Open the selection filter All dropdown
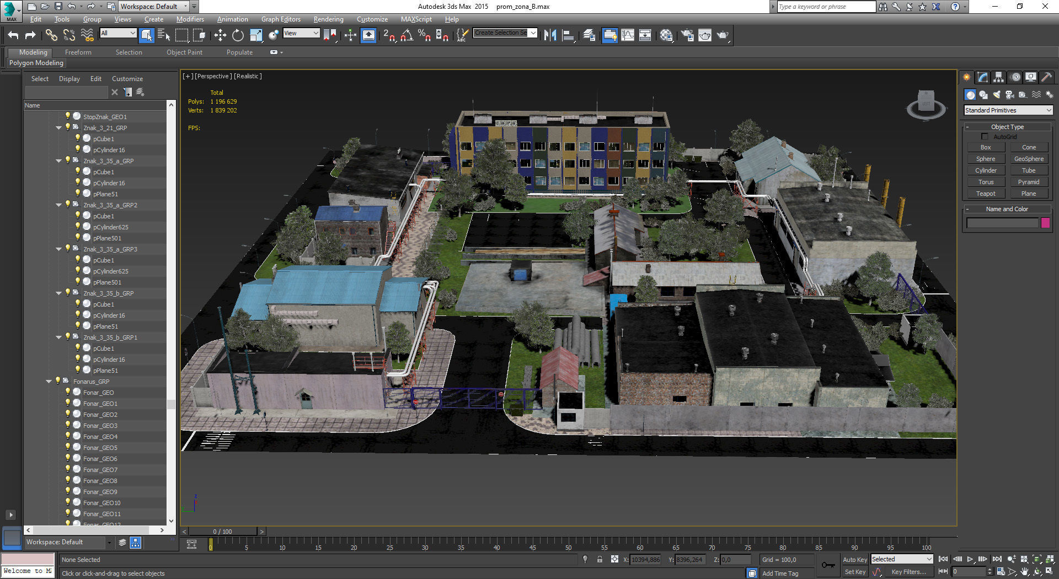 click(118, 34)
